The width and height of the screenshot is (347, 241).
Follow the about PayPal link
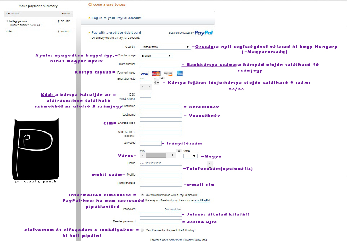point(202,200)
